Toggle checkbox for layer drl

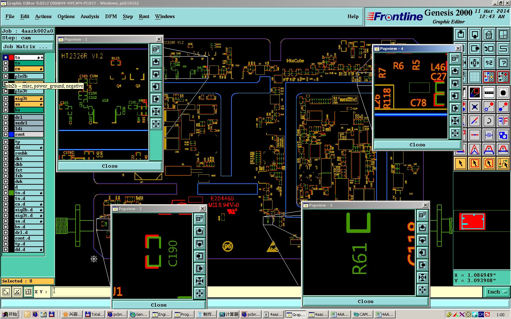[6, 117]
